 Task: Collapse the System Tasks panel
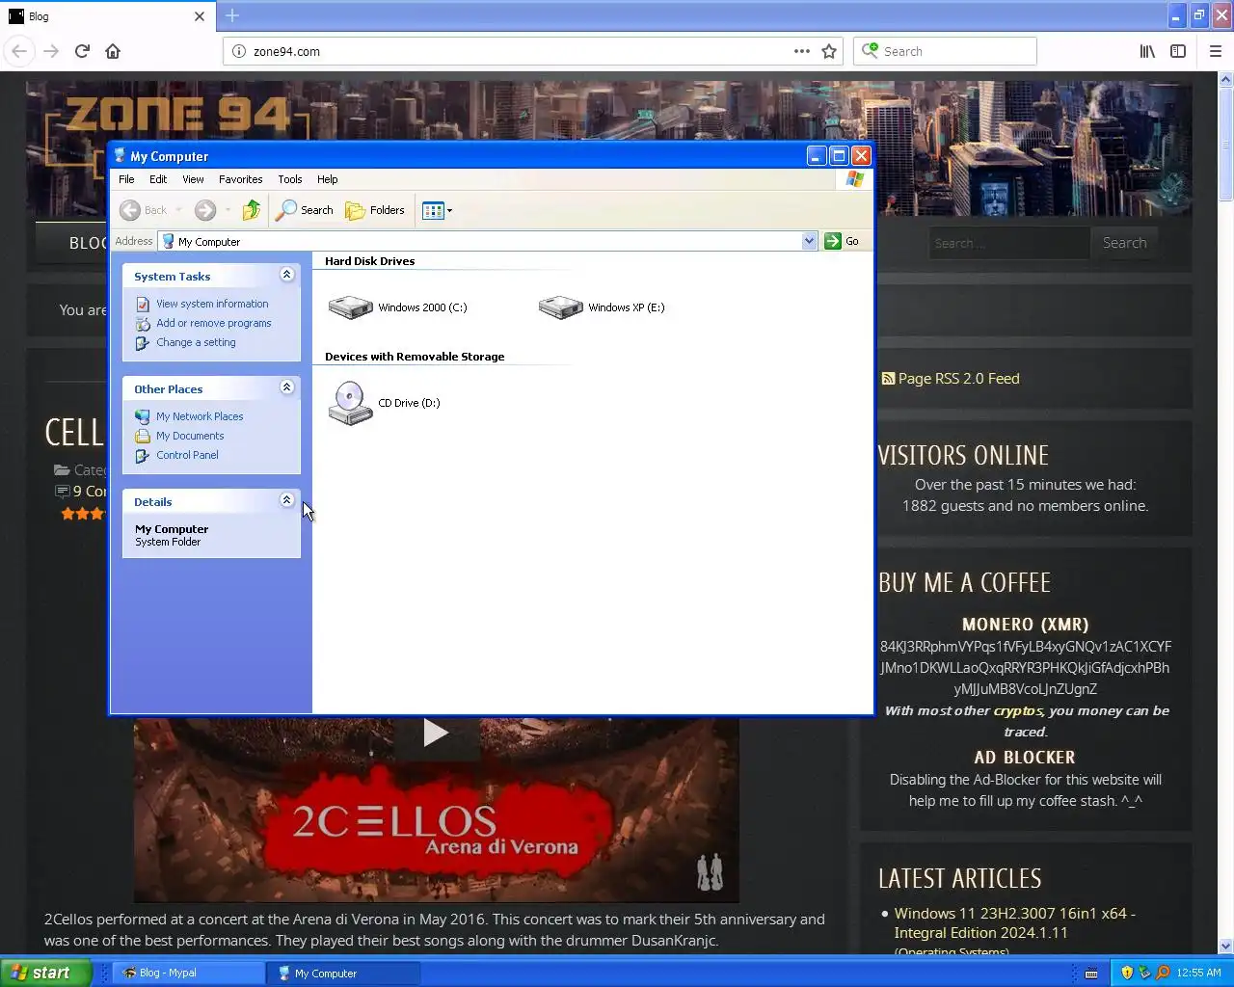[286, 275]
